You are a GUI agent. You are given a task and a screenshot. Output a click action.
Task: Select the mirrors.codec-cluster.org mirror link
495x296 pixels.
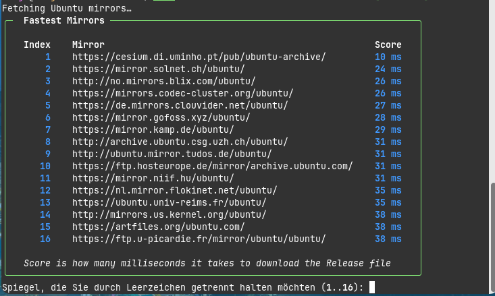click(x=182, y=93)
